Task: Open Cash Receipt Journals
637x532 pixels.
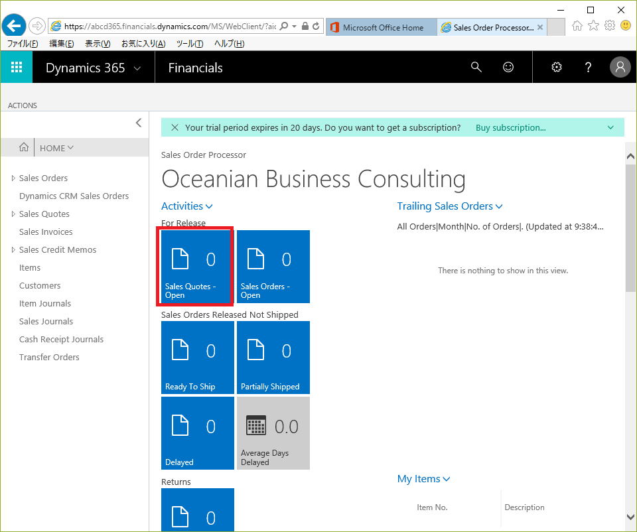Action: pyautogui.click(x=61, y=339)
